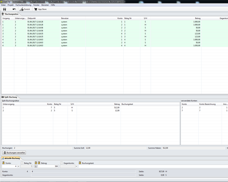Click the Zurück toolbar button
Viewport: 228px width, 182px height.
coord(25,9)
